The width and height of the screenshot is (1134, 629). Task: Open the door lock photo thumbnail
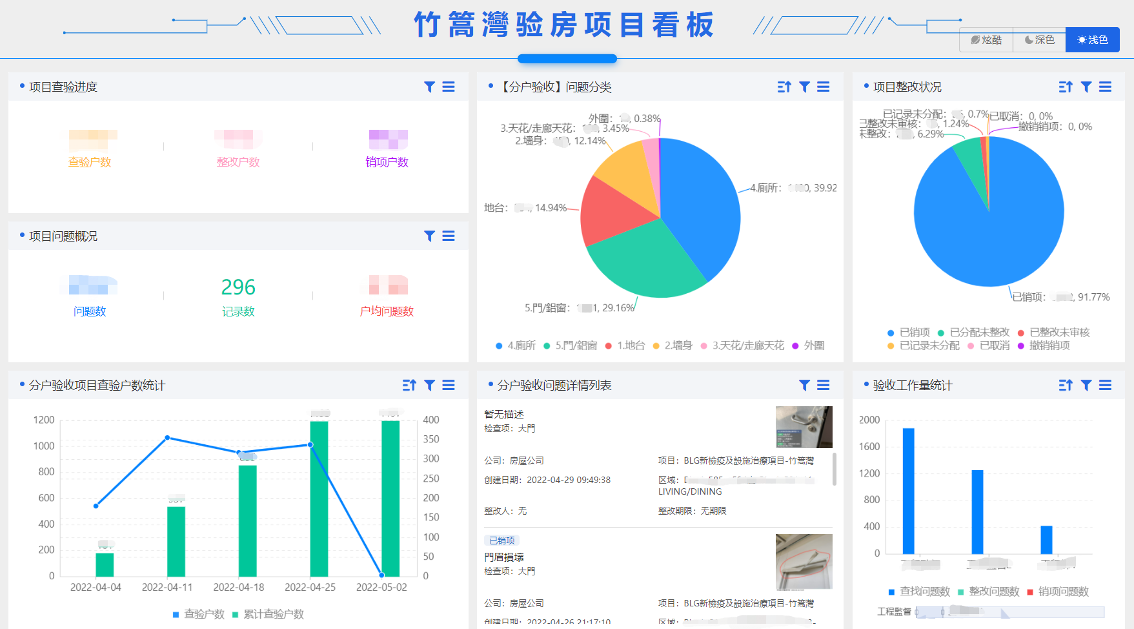click(x=804, y=427)
